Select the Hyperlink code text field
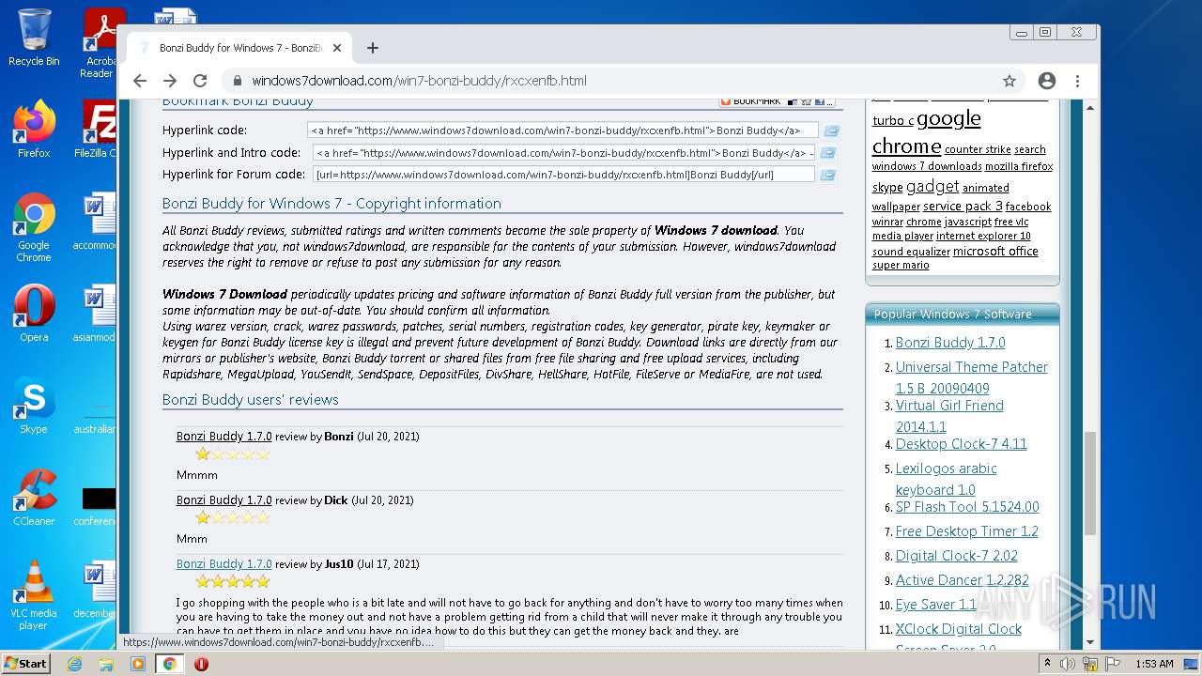Viewport: 1202px width, 676px height. [x=562, y=131]
